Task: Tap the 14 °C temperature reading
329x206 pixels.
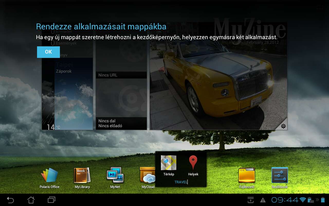Action: tap(53, 127)
